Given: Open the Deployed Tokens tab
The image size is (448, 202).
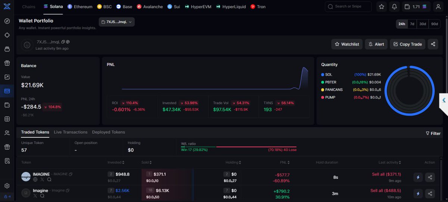Looking at the screenshot, I should [x=109, y=132].
